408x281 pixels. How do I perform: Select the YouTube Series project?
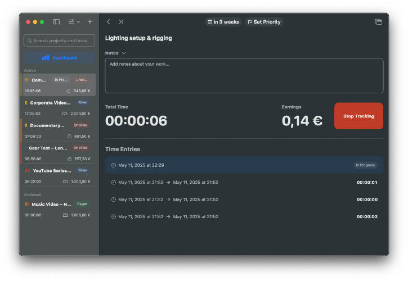59,175
